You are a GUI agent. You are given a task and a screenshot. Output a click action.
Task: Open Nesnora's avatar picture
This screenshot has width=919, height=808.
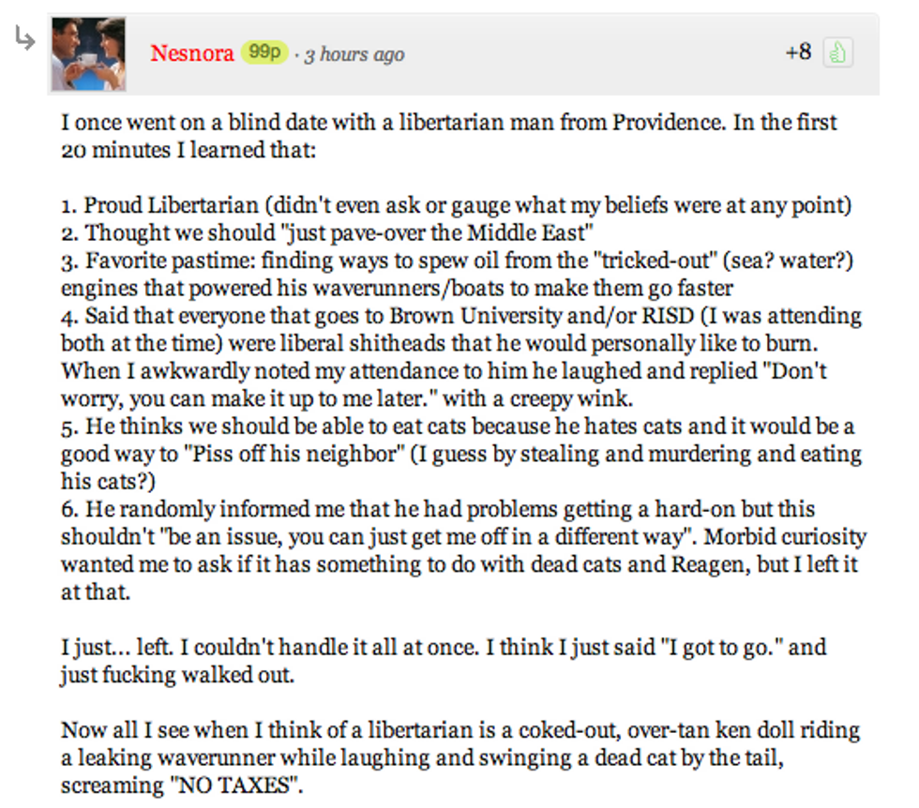pyautogui.click(x=88, y=54)
